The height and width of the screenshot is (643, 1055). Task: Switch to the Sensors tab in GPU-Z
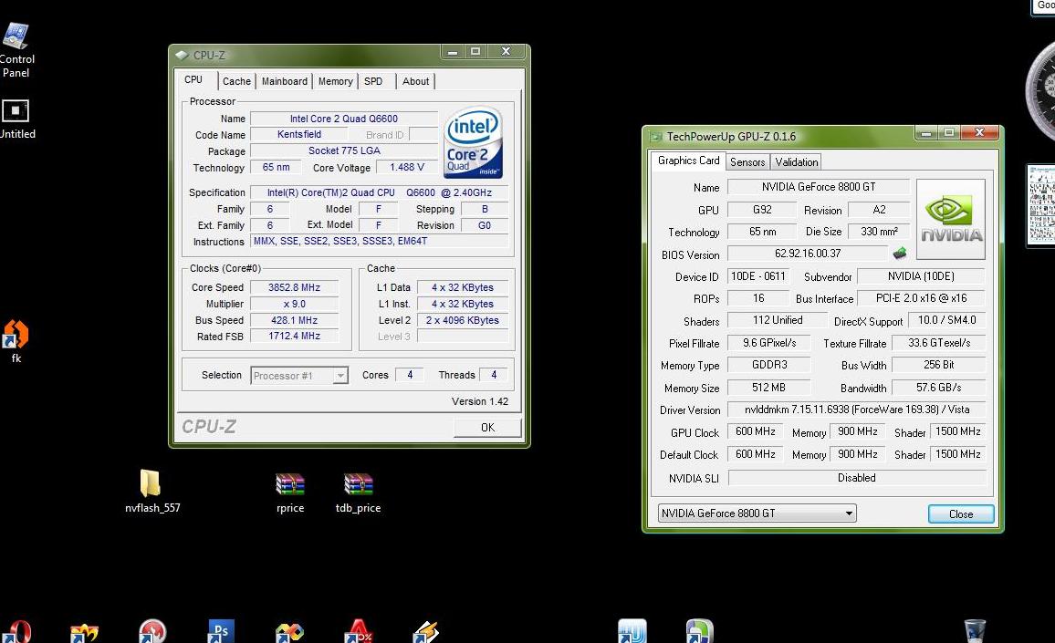point(747,162)
